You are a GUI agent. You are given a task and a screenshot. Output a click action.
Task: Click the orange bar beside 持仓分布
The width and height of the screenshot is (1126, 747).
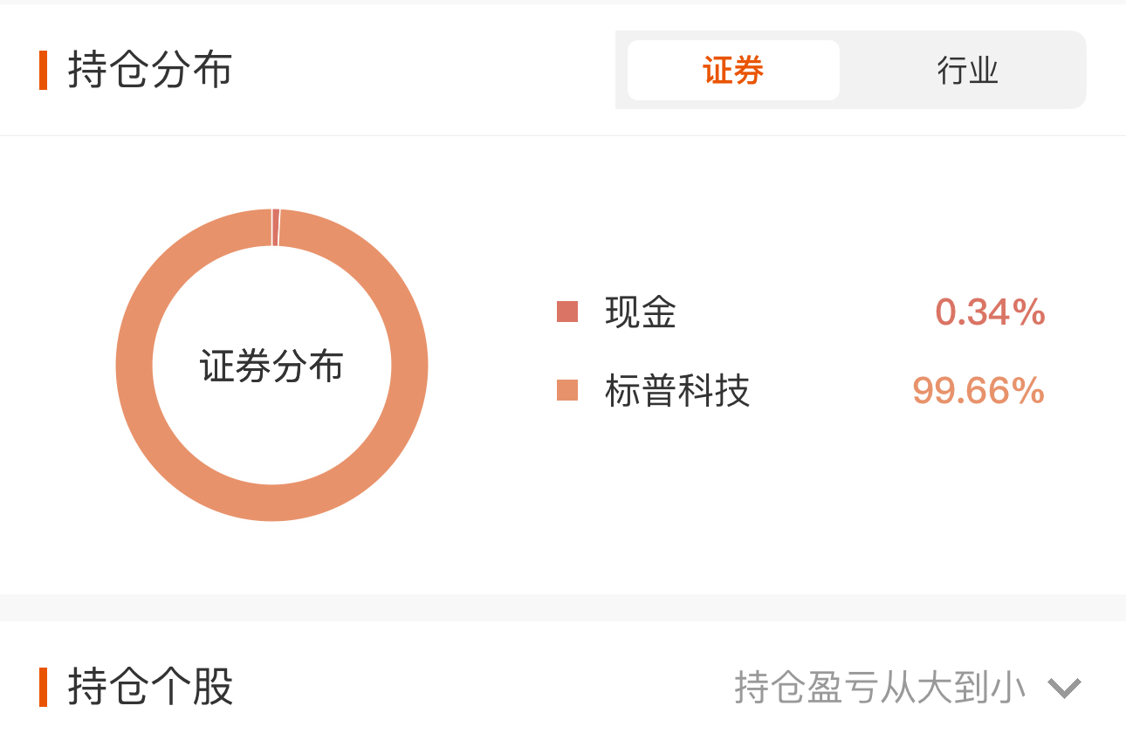point(43,70)
